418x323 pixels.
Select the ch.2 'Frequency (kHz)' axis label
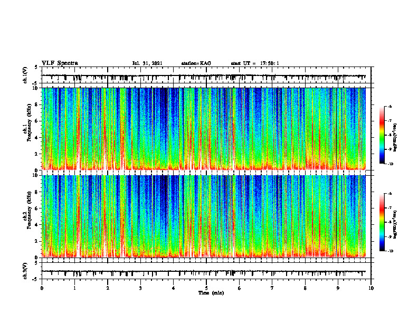coord(28,210)
